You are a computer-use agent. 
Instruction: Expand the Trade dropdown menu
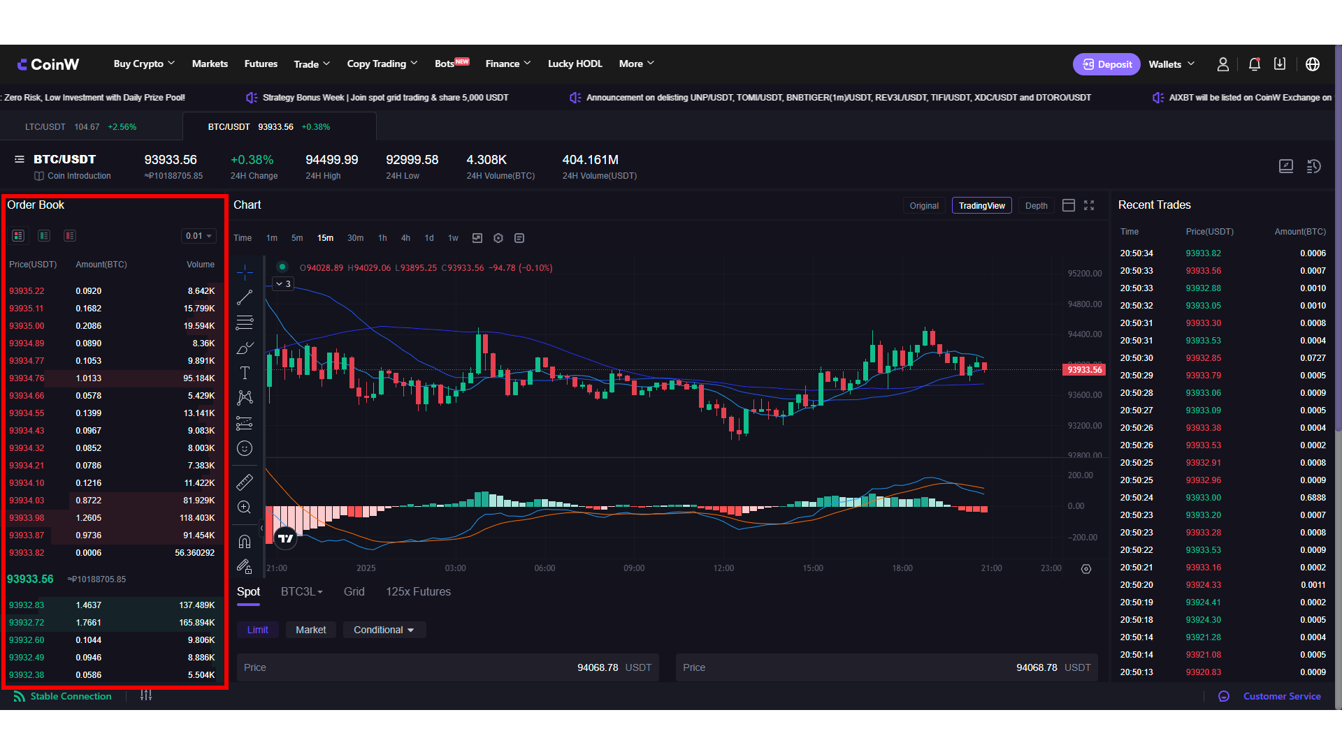pyautogui.click(x=312, y=64)
